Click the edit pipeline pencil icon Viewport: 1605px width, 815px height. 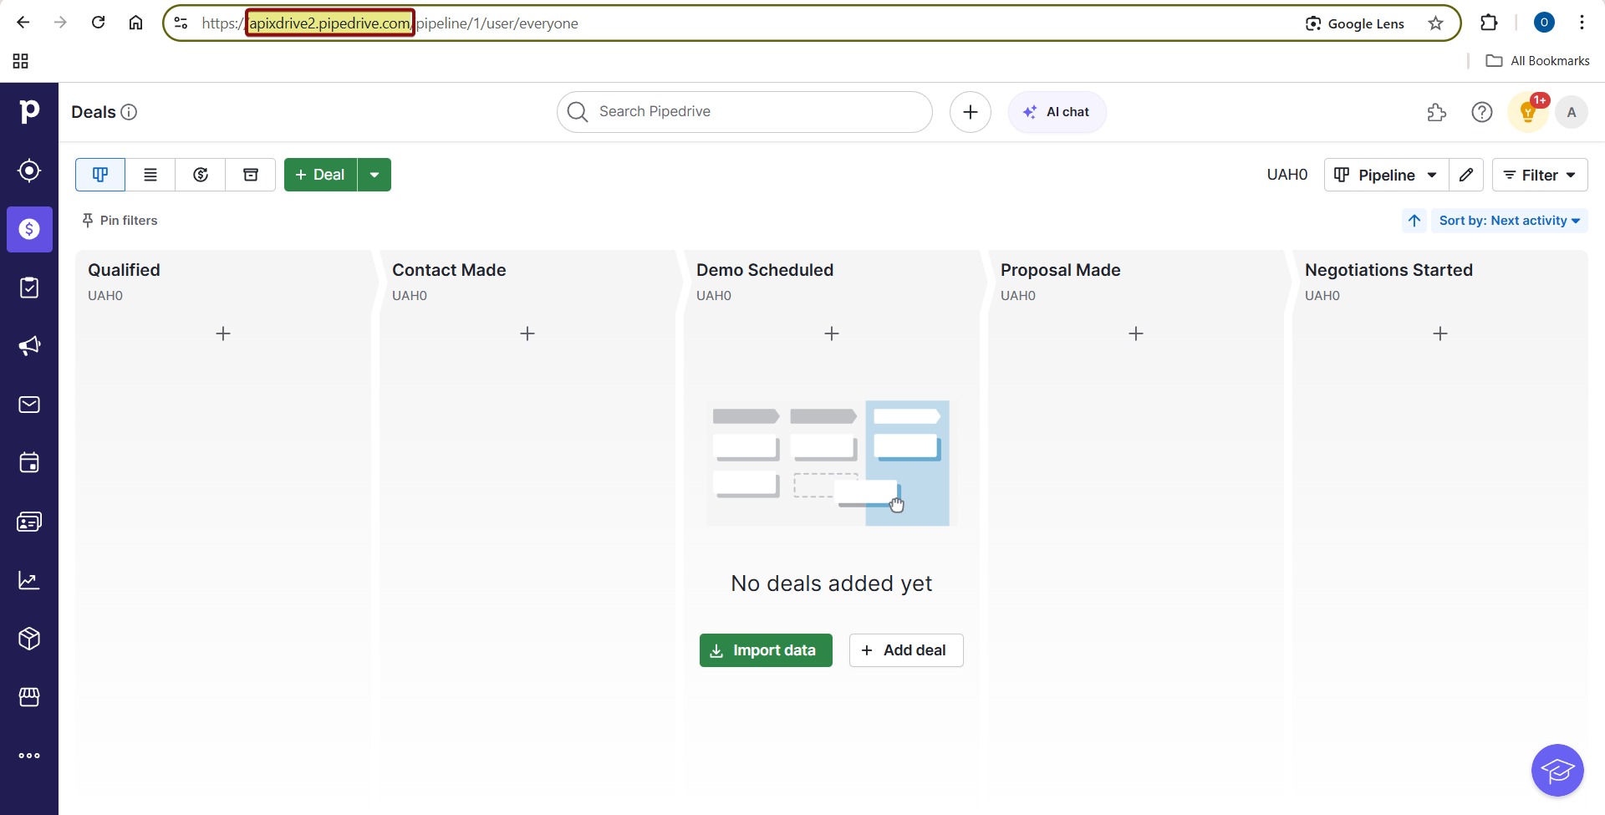[1466, 175]
